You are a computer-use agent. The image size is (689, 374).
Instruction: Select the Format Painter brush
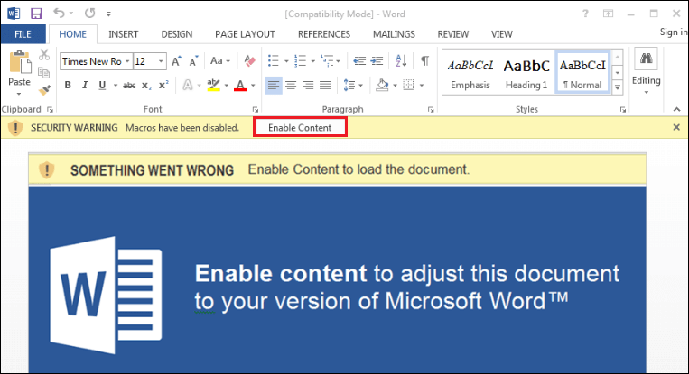(x=44, y=90)
